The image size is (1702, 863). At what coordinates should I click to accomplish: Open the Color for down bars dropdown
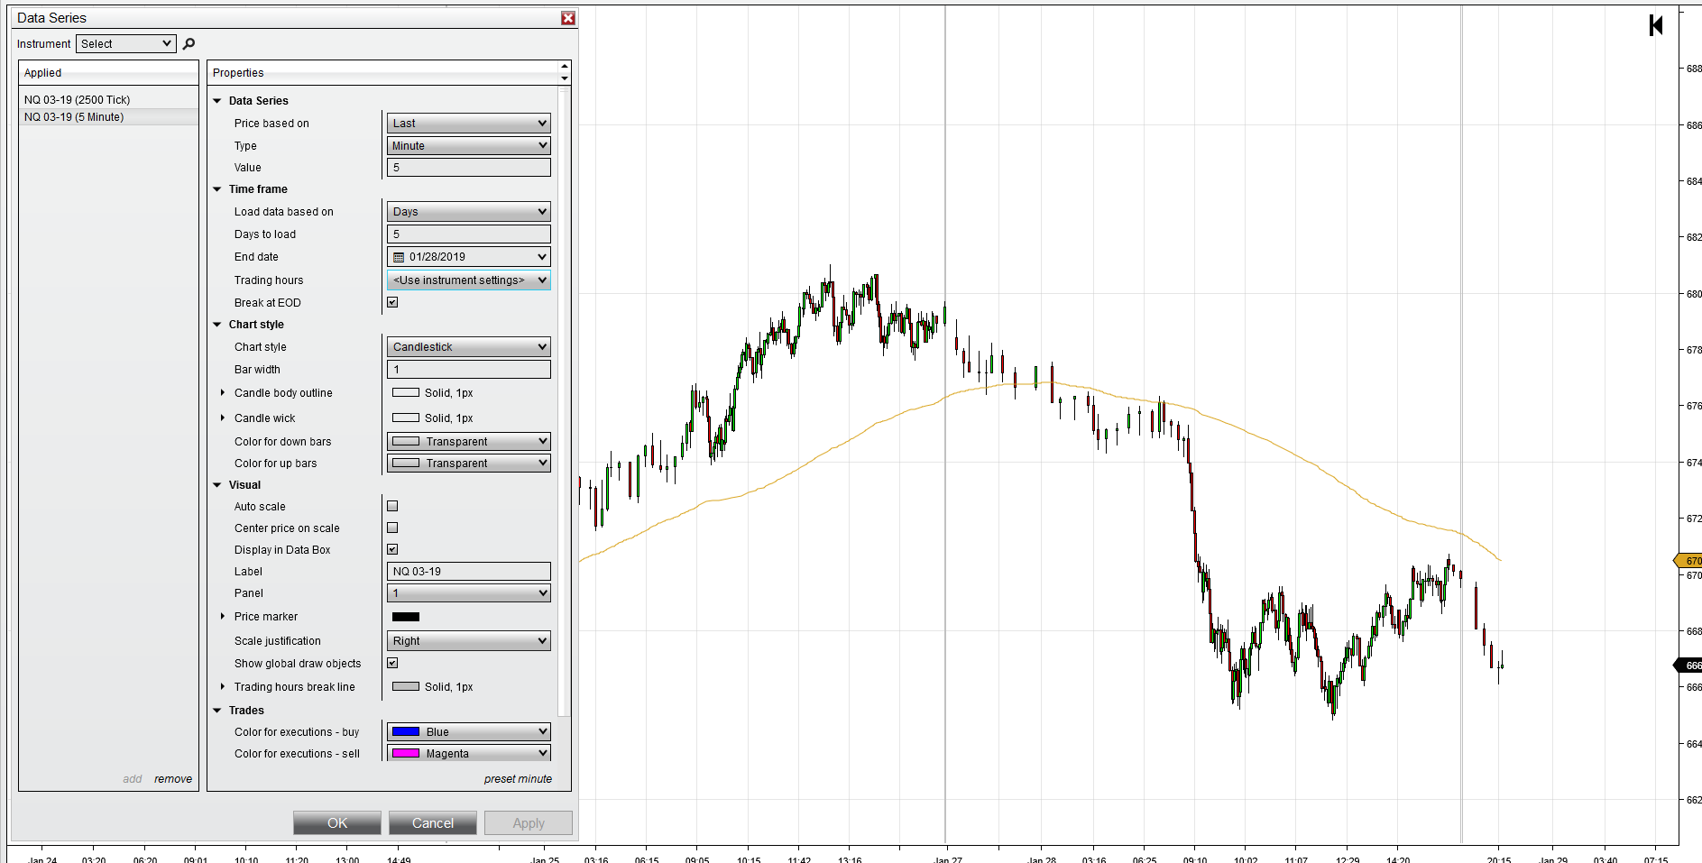point(469,441)
